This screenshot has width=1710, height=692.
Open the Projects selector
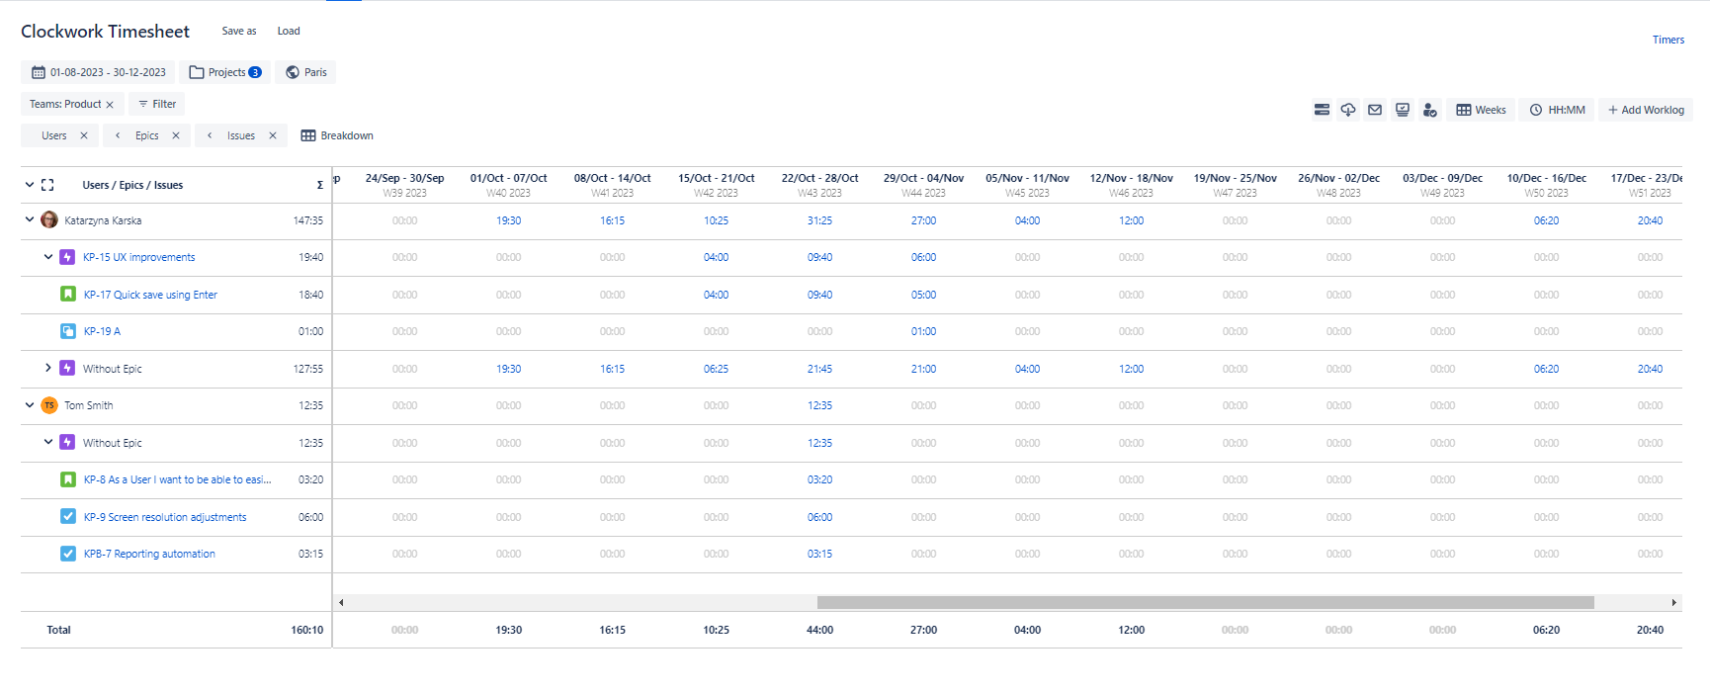coord(225,72)
